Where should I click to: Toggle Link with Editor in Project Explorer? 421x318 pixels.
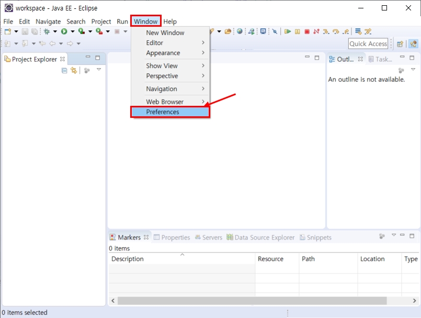[x=74, y=71]
